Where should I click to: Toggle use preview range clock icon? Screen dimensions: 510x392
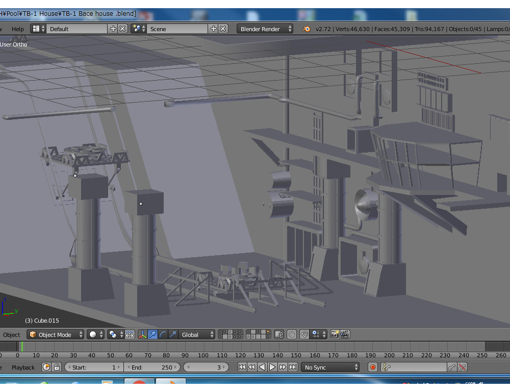(46, 367)
